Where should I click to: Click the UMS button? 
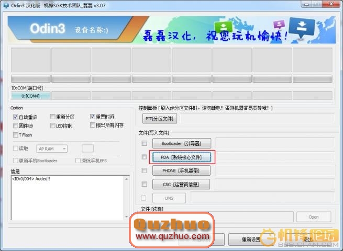click(x=169, y=198)
